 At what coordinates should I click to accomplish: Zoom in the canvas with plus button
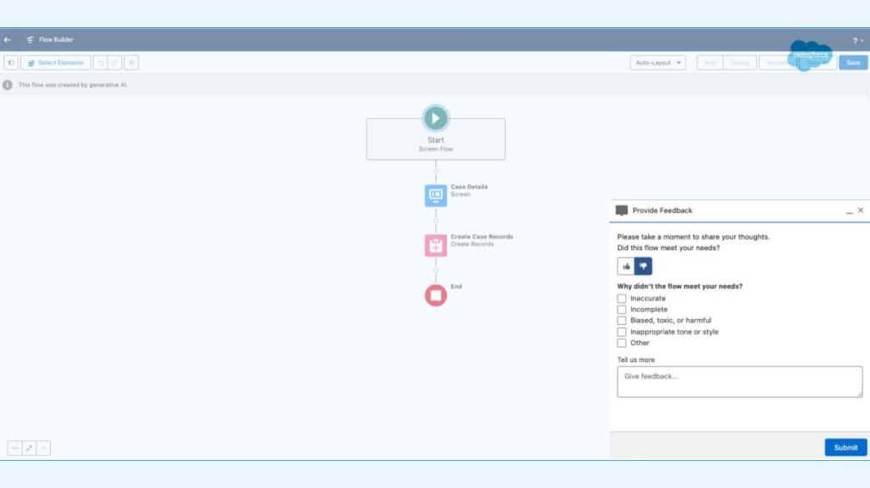(43, 448)
